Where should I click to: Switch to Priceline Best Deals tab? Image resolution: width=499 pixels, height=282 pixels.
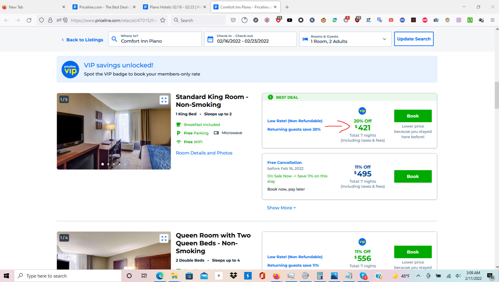[x=105, y=7]
